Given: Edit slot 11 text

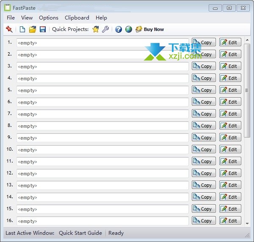Looking at the screenshot, I should pyautogui.click(x=230, y=161).
